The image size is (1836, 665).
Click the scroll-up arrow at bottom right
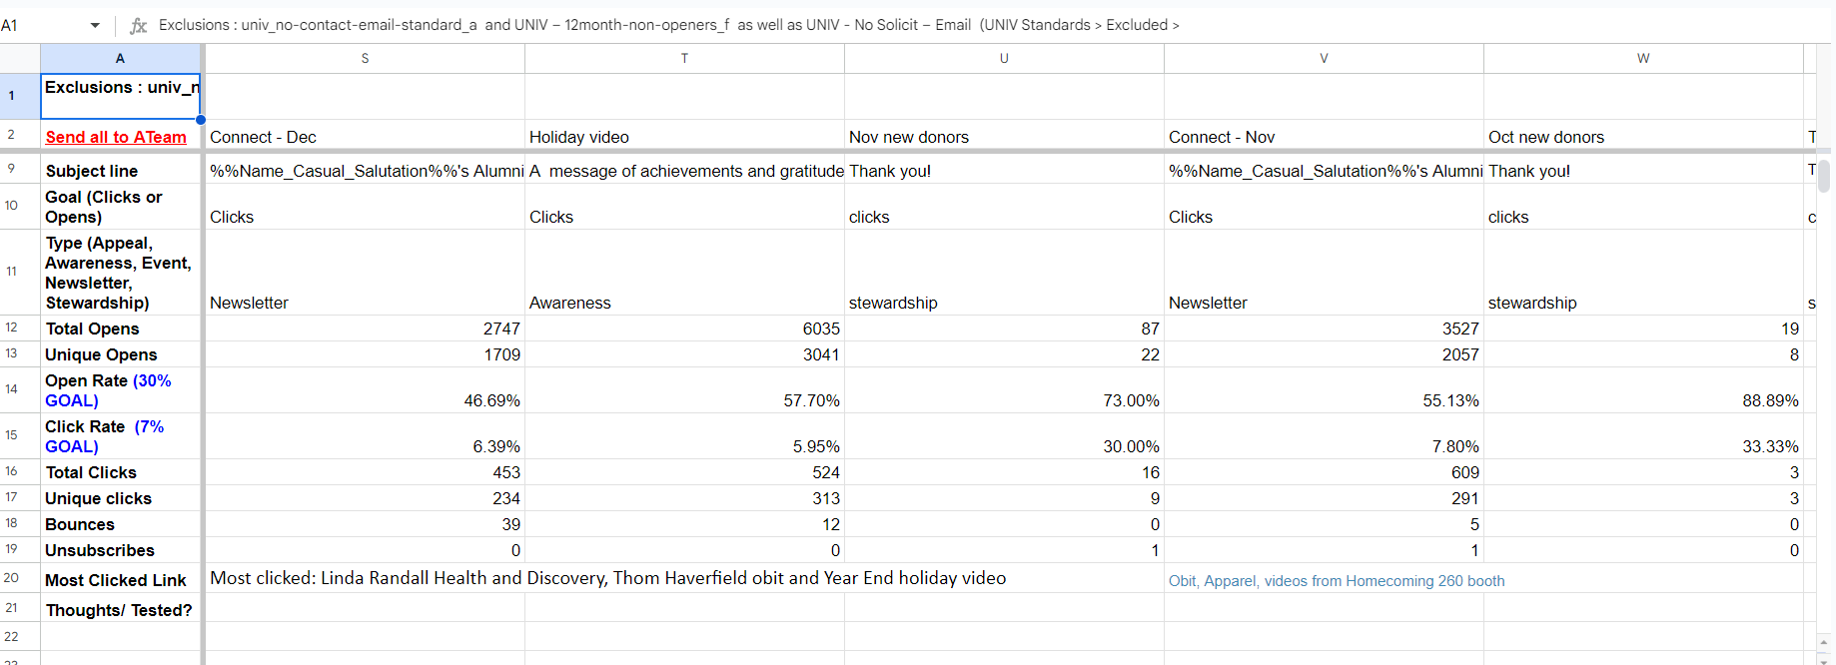coord(1824,643)
